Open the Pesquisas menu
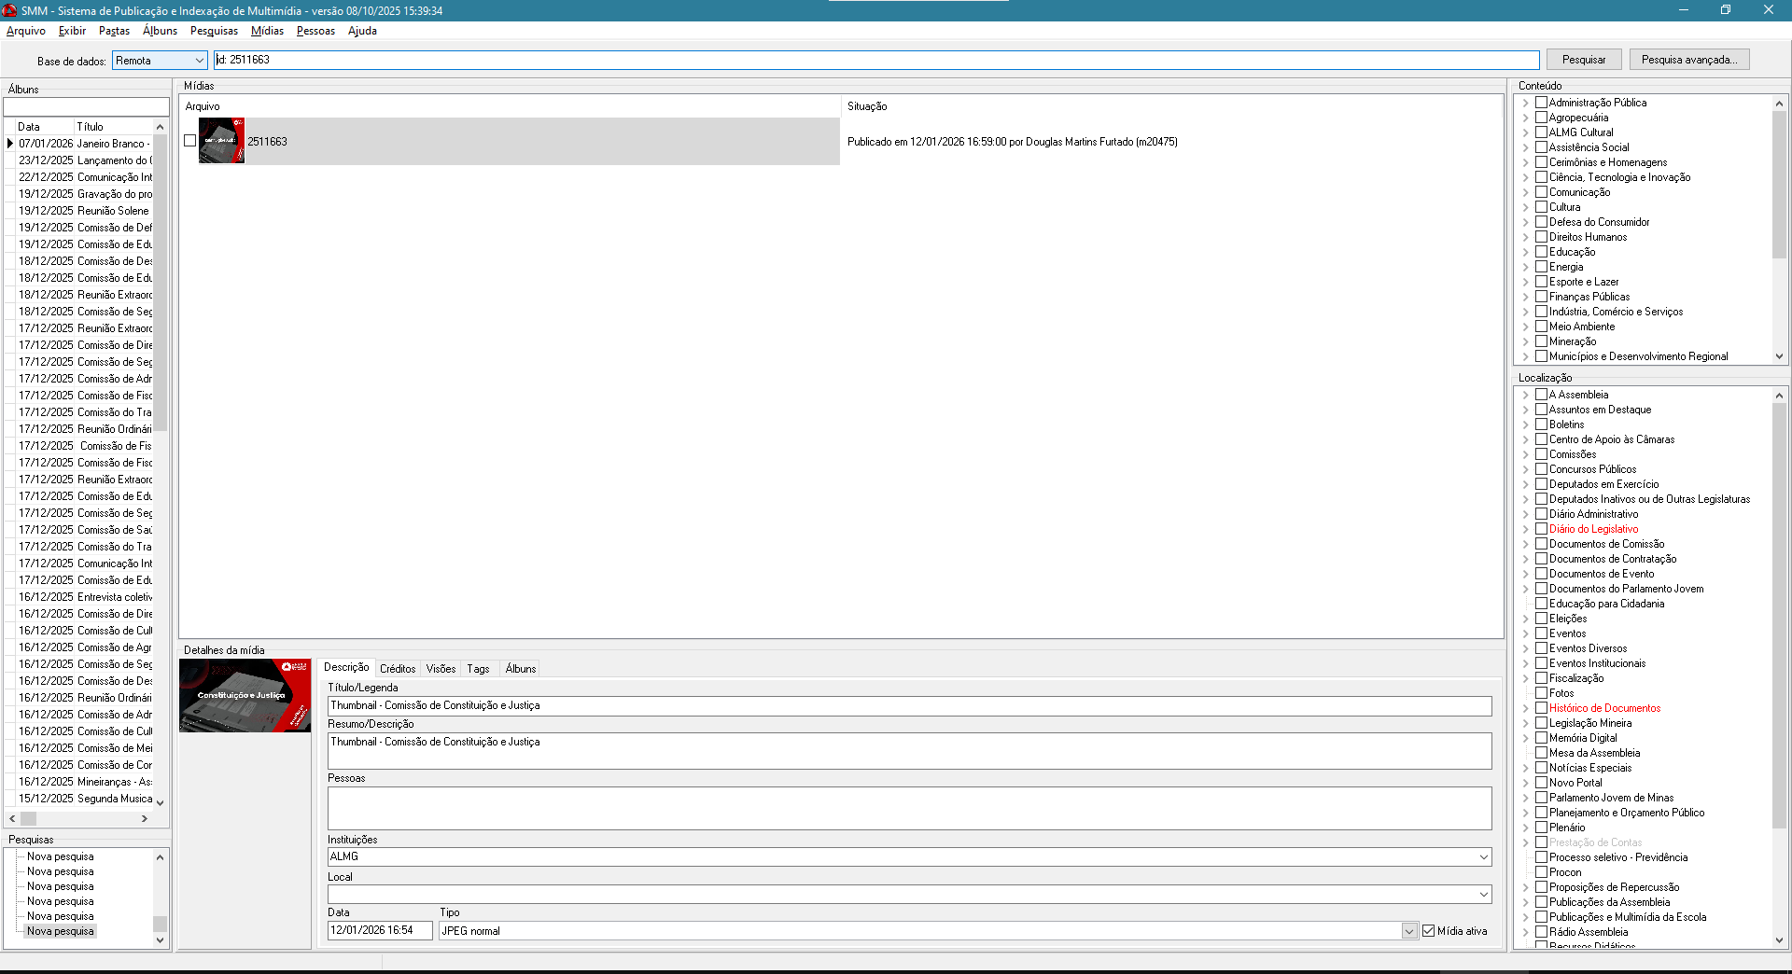Viewport: 1792px width, 974px height. [214, 31]
